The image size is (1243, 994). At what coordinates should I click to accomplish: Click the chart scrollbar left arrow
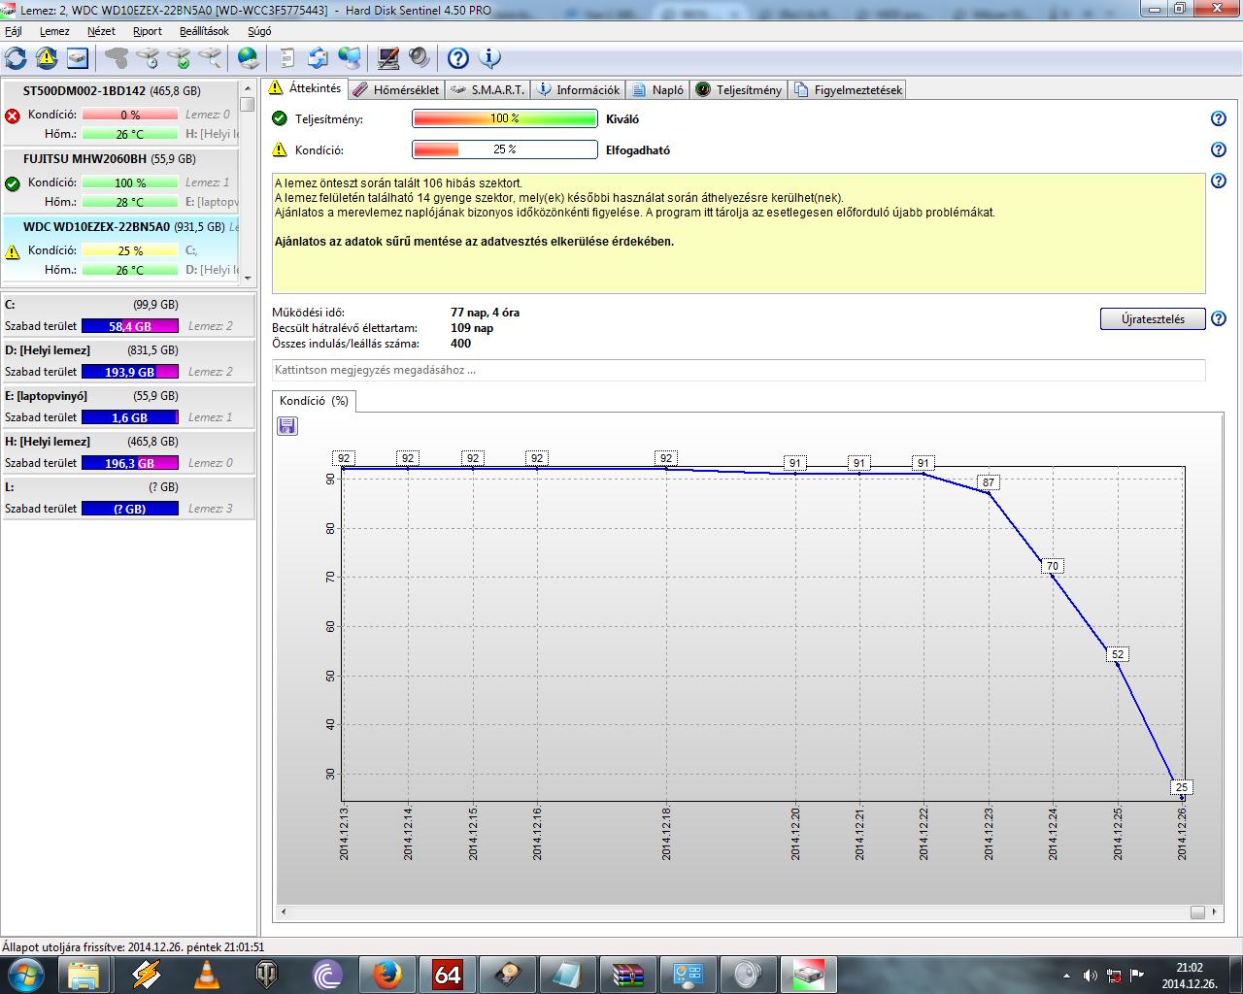pyautogui.click(x=284, y=911)
